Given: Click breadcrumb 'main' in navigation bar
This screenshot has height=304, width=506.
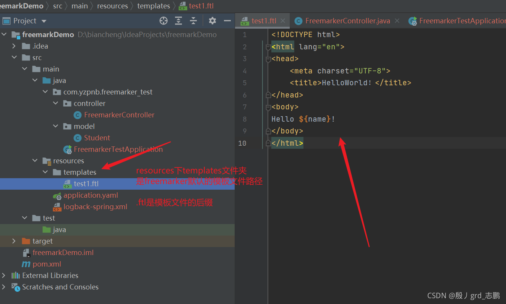Looking at the screenshot, I should 79,6.
